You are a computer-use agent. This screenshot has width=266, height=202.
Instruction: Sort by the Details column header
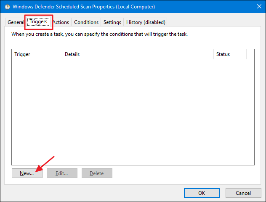click(x=138, y=54)
